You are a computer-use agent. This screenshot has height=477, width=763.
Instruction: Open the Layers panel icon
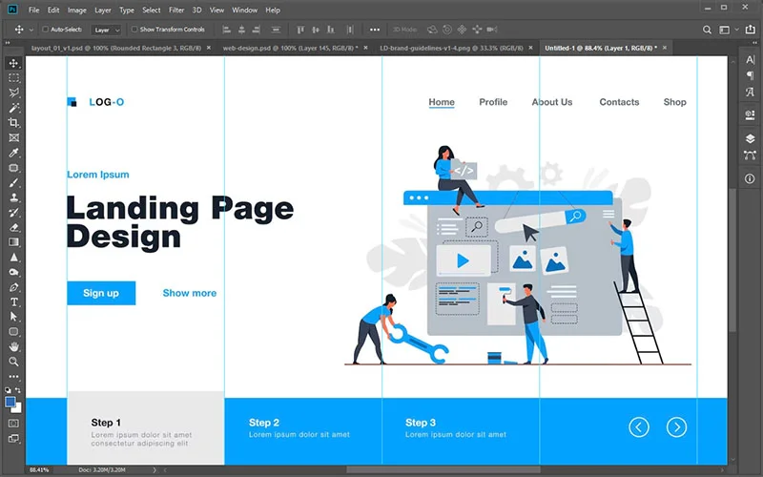point(750,138)
